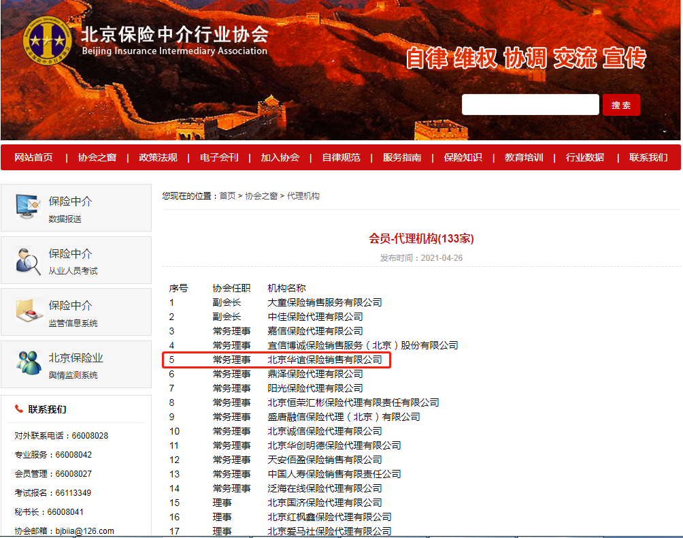Click the red phone icon beside 联系我们

[x=19, y=409]
